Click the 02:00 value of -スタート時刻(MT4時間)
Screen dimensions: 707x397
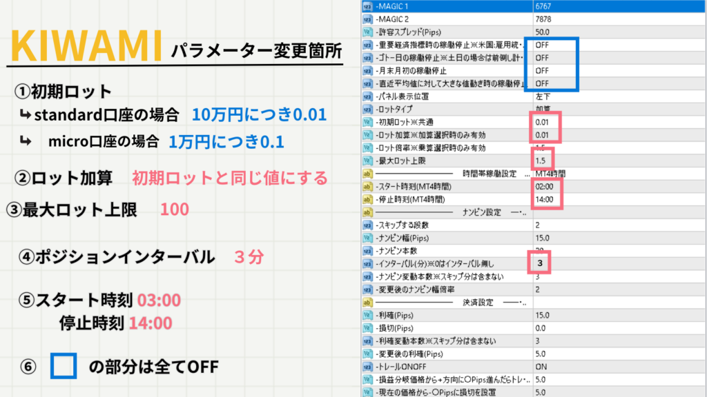(x=544, y=186)
